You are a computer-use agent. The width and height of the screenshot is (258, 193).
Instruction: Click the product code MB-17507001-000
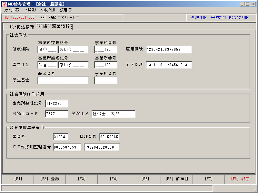click(x=20, y=18)
